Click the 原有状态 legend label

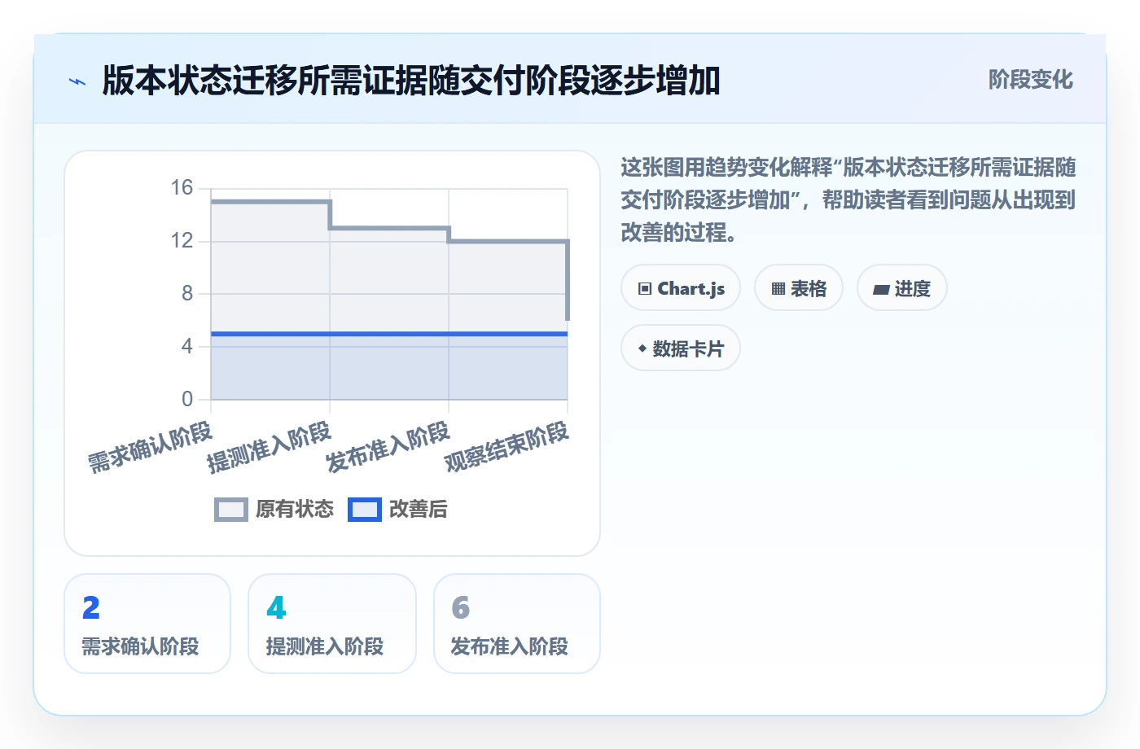click(x=295, y=510)
